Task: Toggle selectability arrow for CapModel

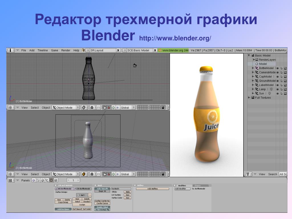Action: pyautogui.click(x=281, y=77)
